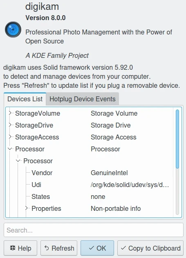Click the Copy to Clipboard button
This screenshot has height=258, width=186.
(150, 248)
